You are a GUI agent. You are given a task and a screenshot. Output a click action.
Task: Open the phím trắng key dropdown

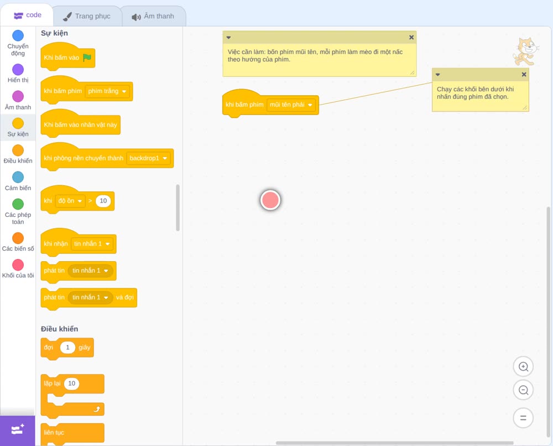(107, 91)
